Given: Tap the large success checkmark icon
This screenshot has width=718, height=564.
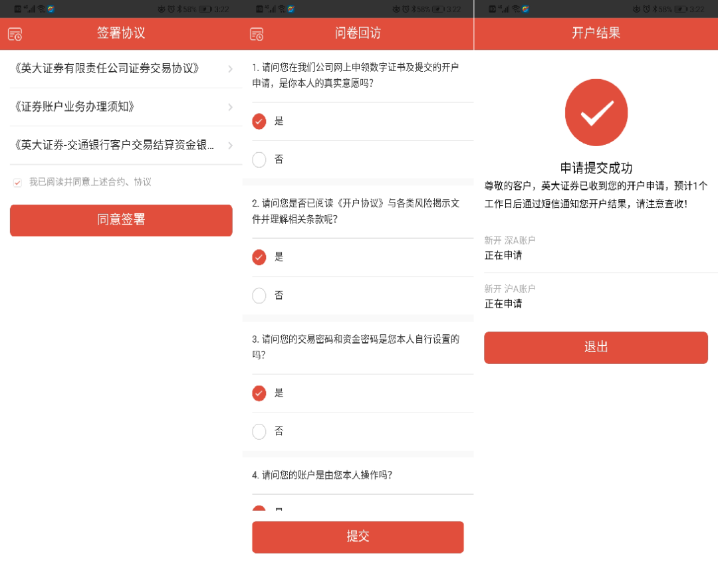Looking at the screenshot, I should coord(596,112).
